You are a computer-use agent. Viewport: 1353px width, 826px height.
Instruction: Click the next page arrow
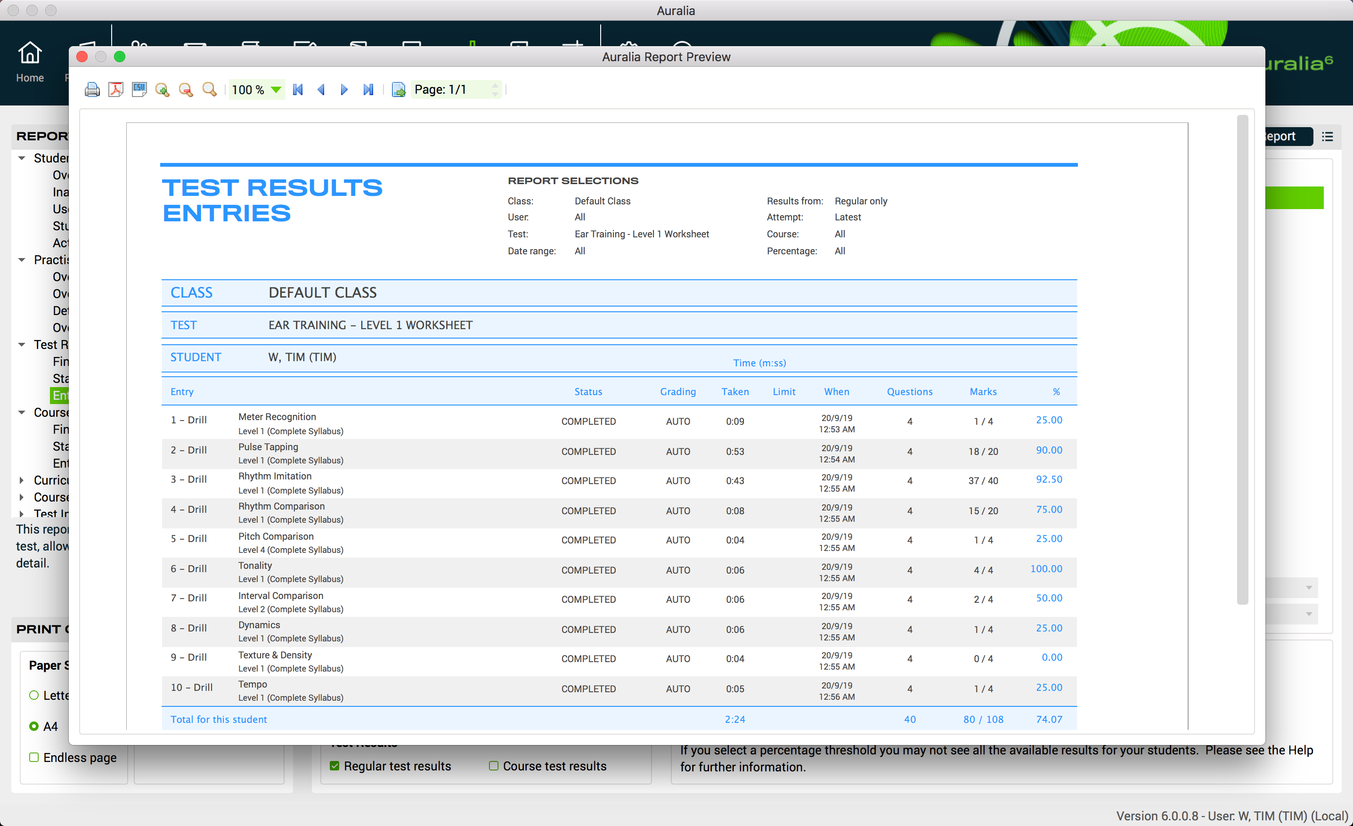pyautogui.click(x=344, y=89)
